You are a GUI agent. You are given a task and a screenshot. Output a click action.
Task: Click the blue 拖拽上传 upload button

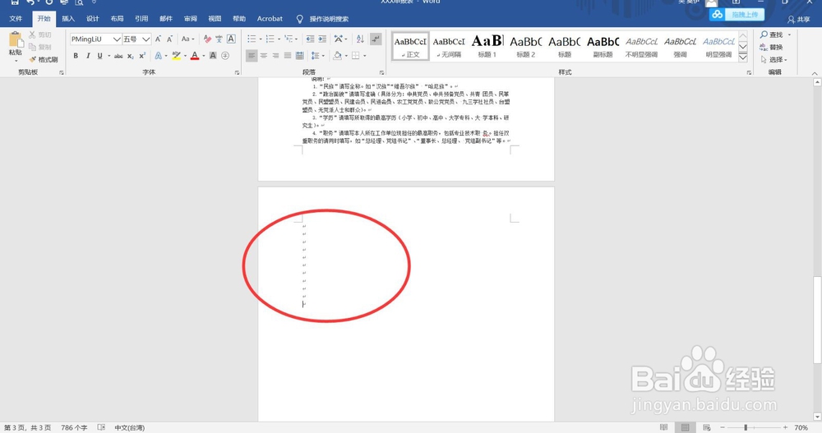[x=737, y=15]
